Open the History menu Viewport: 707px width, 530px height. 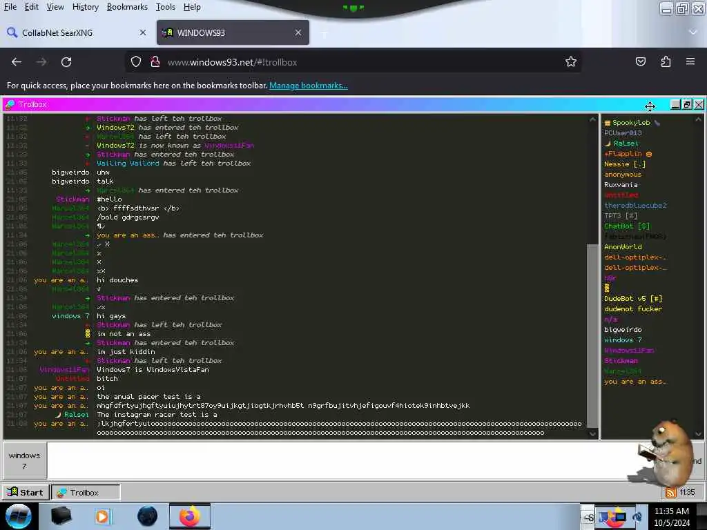[85, 7]
